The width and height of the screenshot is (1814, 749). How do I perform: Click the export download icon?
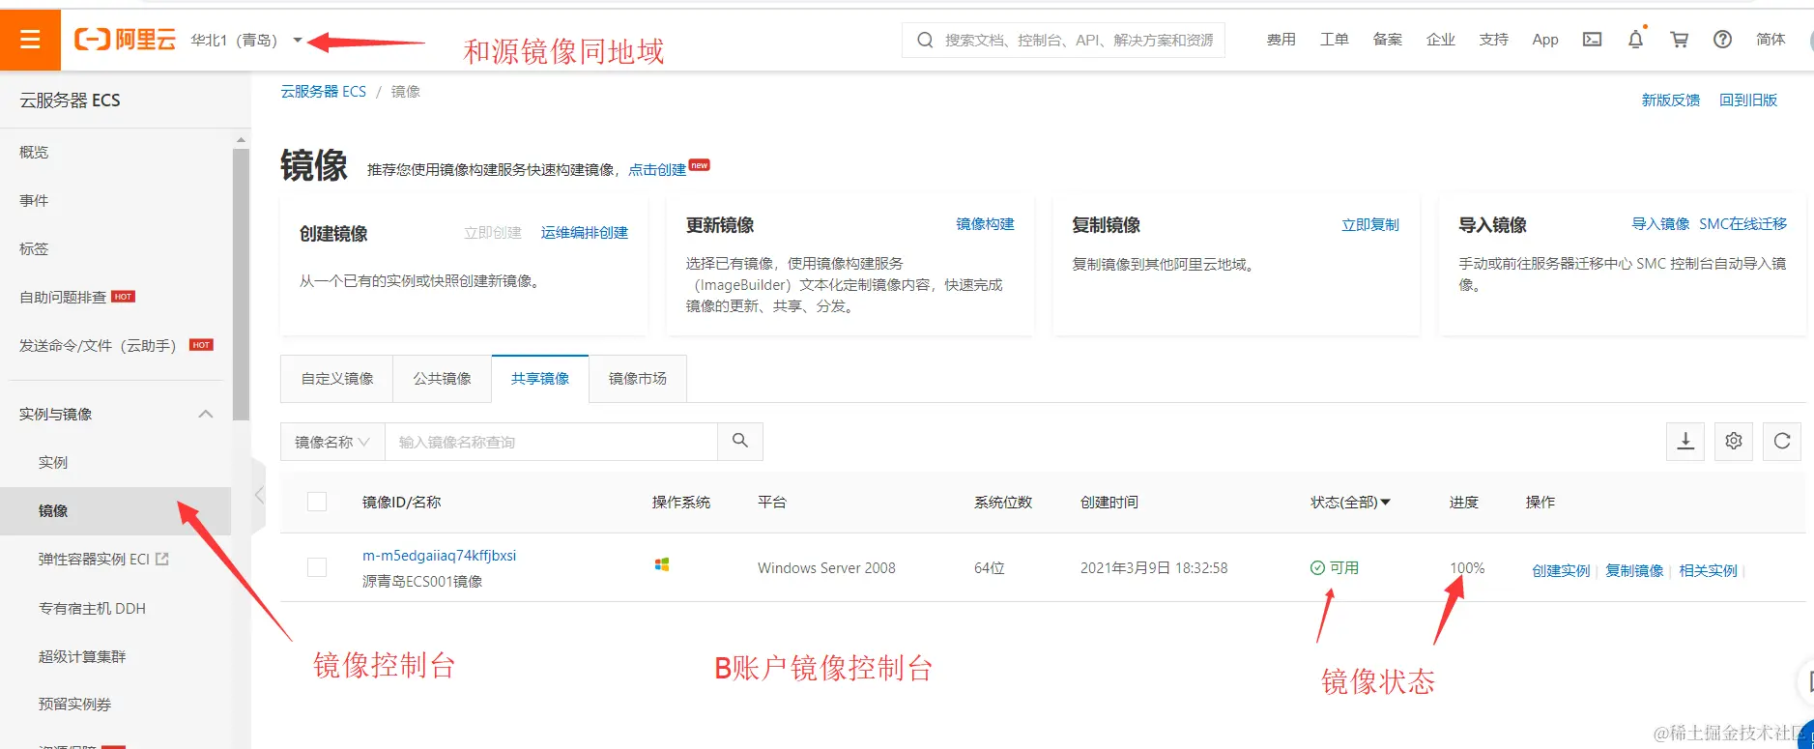(1685, 442)
